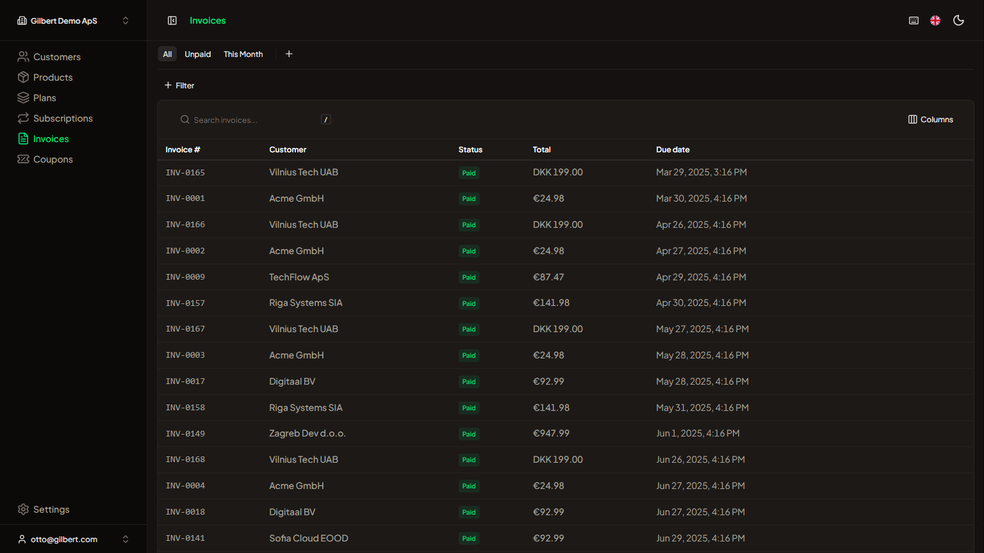Select the This Month view tab
984x553 pixels.
(x=243, y=54)
